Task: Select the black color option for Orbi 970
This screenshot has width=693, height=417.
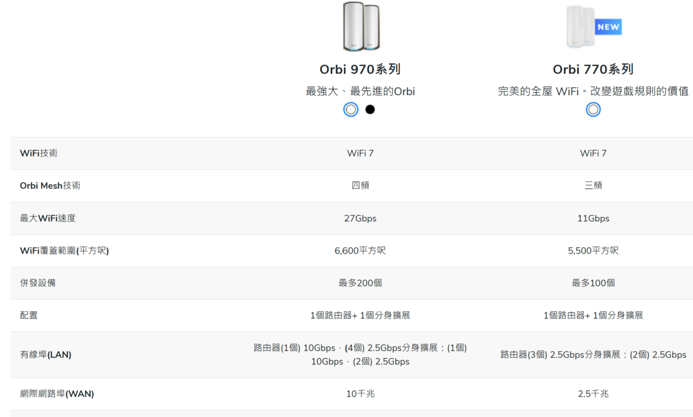Action: (370, 109)
